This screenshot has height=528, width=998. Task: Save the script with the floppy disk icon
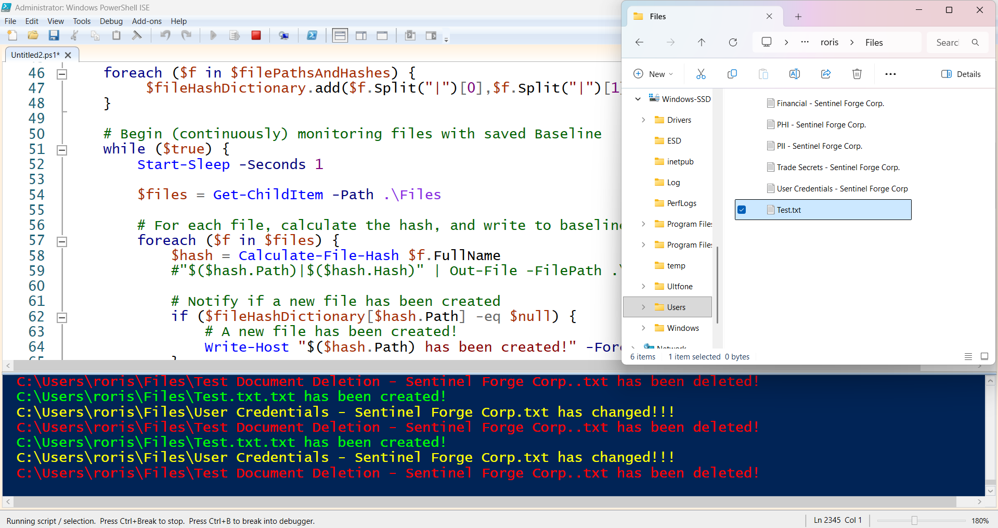pyautogui.click(x=54, y=35)
